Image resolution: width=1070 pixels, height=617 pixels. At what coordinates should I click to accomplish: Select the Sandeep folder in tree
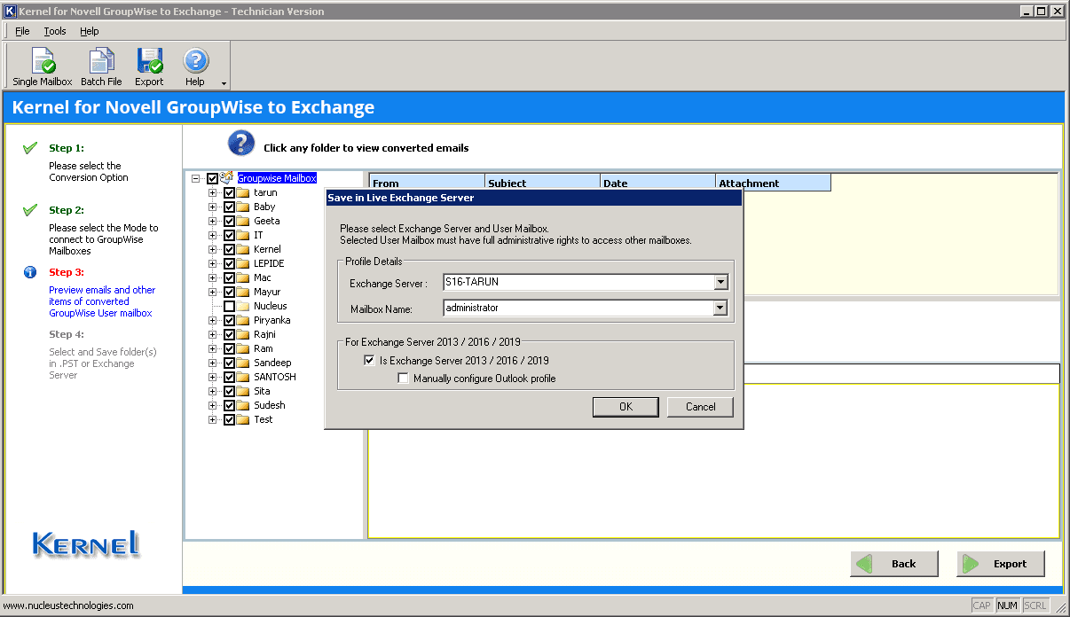(272, 363)
